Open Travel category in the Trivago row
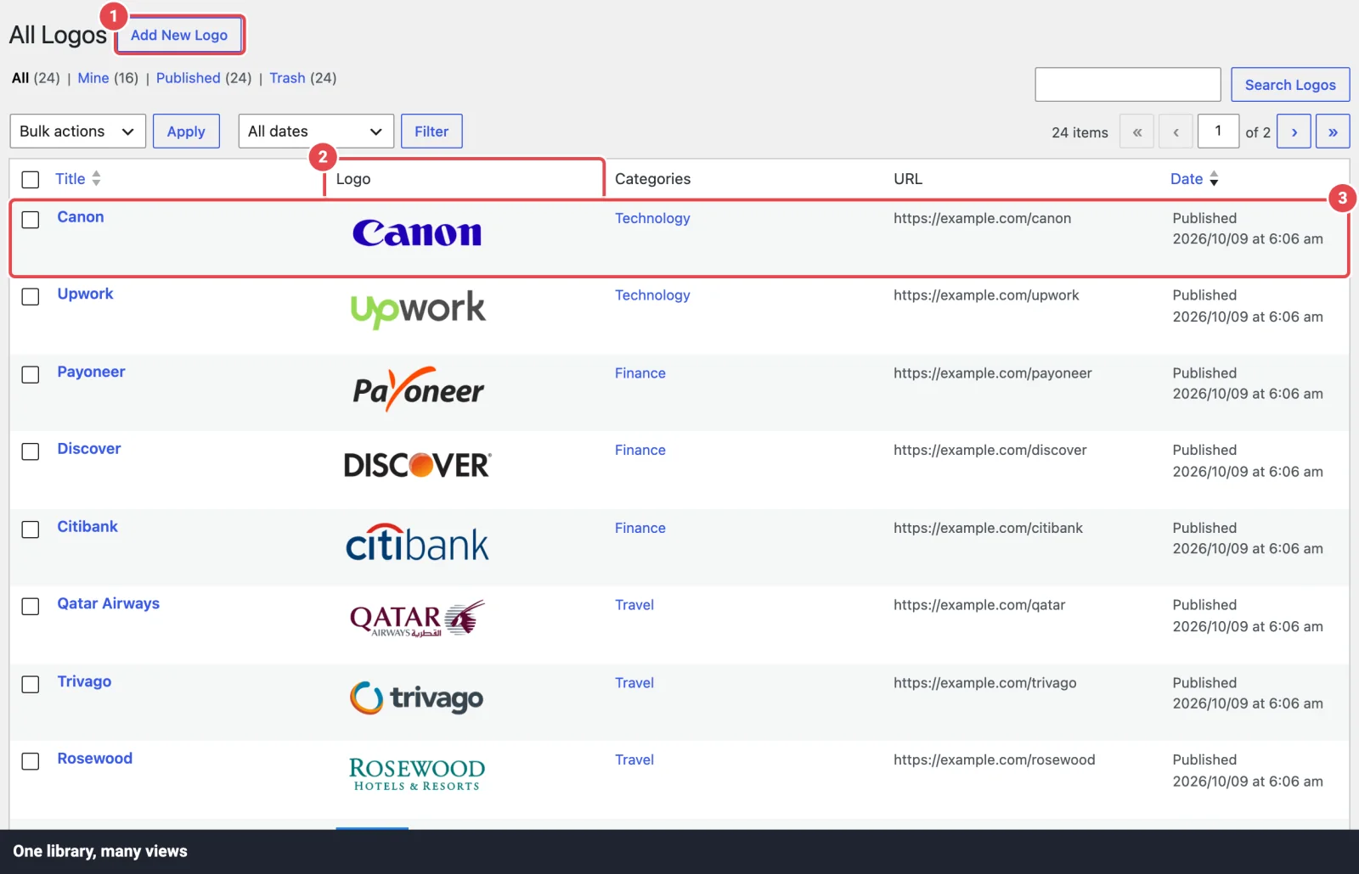This screenshot has width=1359, height=874. pyautogui.click(x=634, y=683)
